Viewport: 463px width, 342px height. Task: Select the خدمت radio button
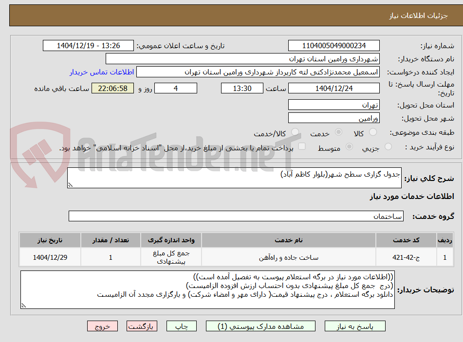point(338,132)
